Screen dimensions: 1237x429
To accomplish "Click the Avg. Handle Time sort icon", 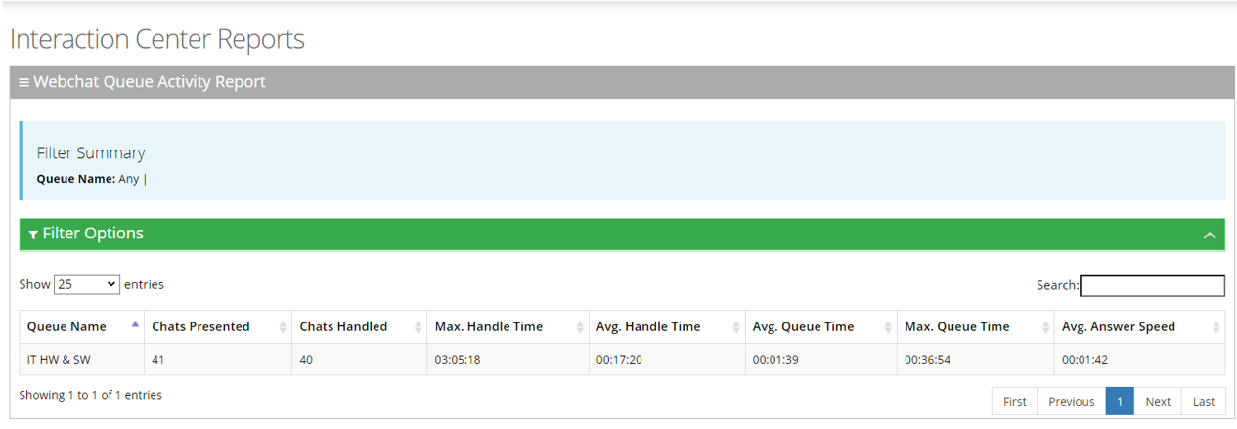I will 736,327.
